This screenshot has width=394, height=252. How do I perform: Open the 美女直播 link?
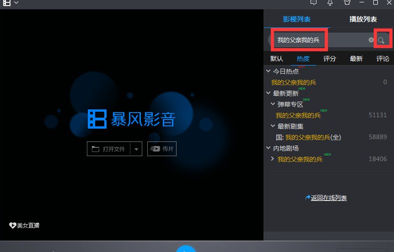coord(24,226)
